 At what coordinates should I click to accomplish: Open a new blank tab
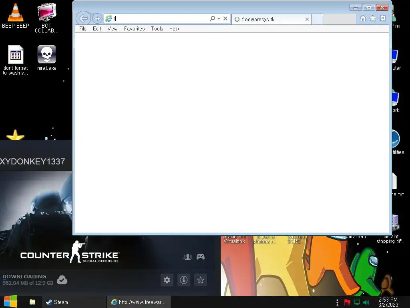coord(317,19)
